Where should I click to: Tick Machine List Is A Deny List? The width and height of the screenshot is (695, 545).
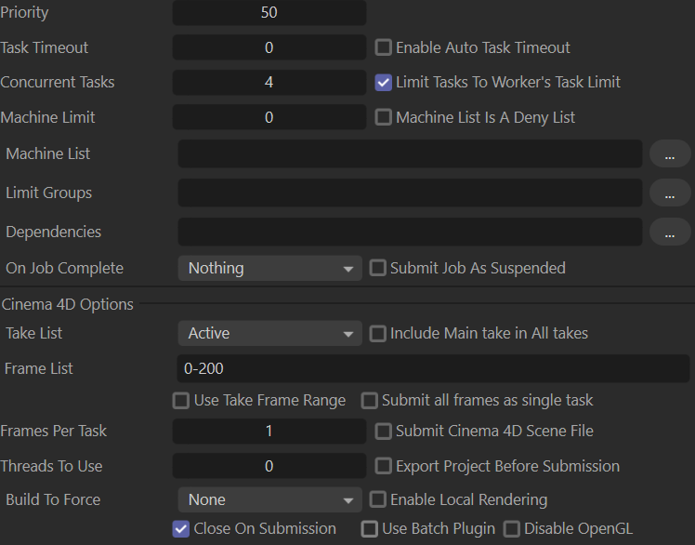[383, 118]
